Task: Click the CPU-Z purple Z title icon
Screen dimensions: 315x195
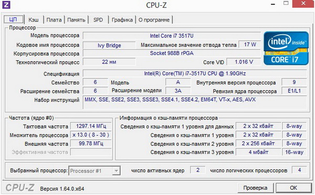Action: pyautogui.click(x=6, y=5)
